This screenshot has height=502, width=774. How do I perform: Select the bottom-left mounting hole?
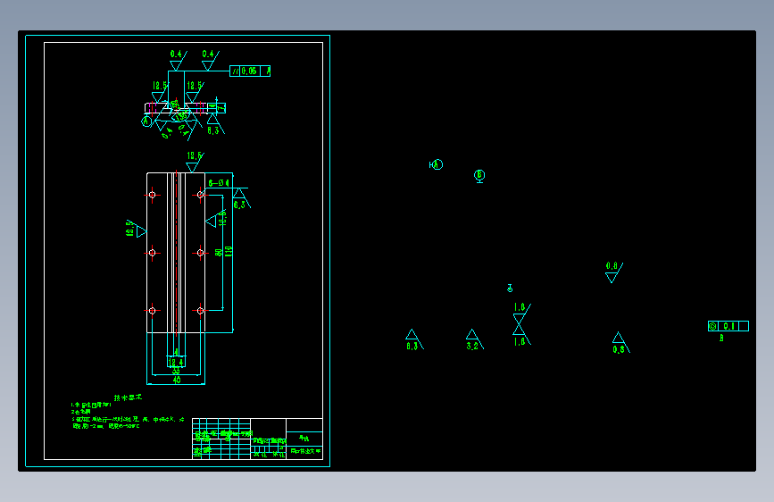click(152, 311)
